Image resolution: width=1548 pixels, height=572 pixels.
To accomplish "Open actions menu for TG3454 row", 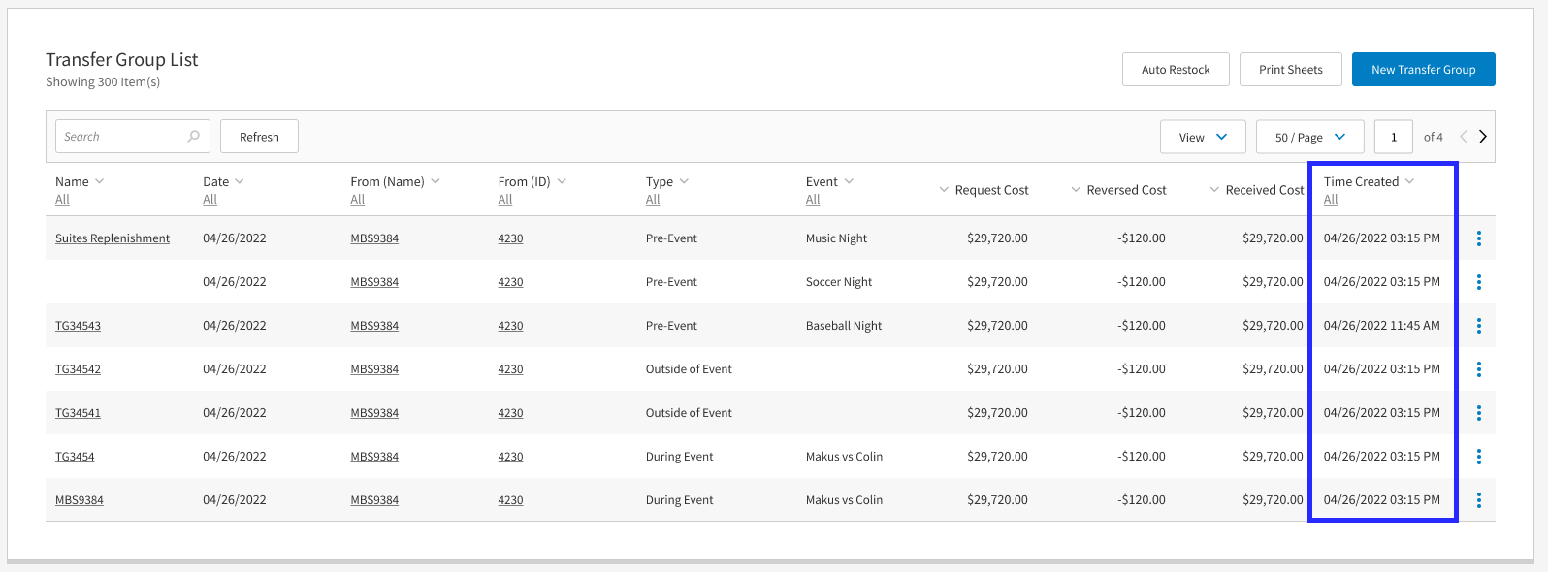I will (x=1479, y=457).
